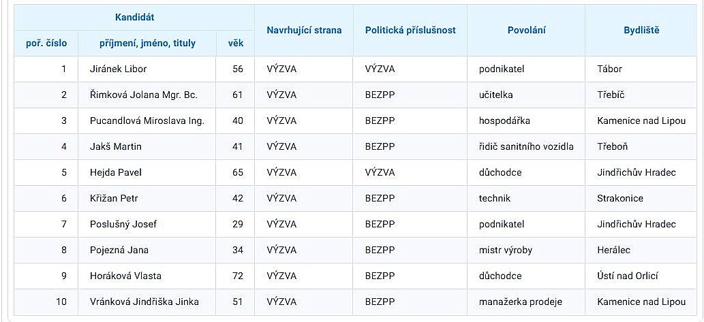Click the Ústí nad Orlicí cell
The width and height of the screenshot is (704, 322).
click(x=628, y=276)
